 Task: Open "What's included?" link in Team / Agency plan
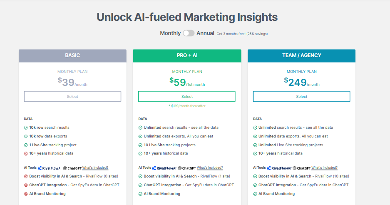[x=324, y=168]
